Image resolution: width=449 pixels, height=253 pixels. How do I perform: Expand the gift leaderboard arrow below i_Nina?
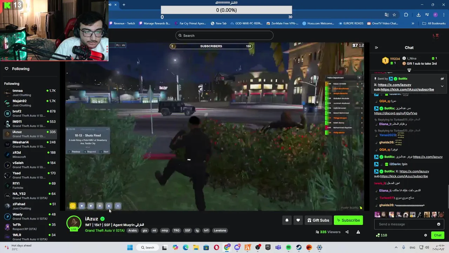point(409,70)
